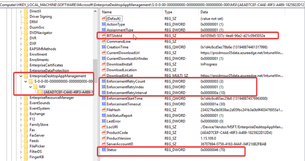Screen dimensions: 305x161
Task: Click the 0x00000046 (70) Status data
Action: tap(213, 150)
